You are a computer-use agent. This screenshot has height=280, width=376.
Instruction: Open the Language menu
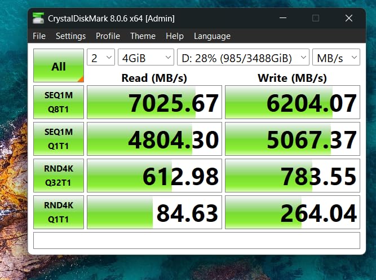tap(212, 36)
